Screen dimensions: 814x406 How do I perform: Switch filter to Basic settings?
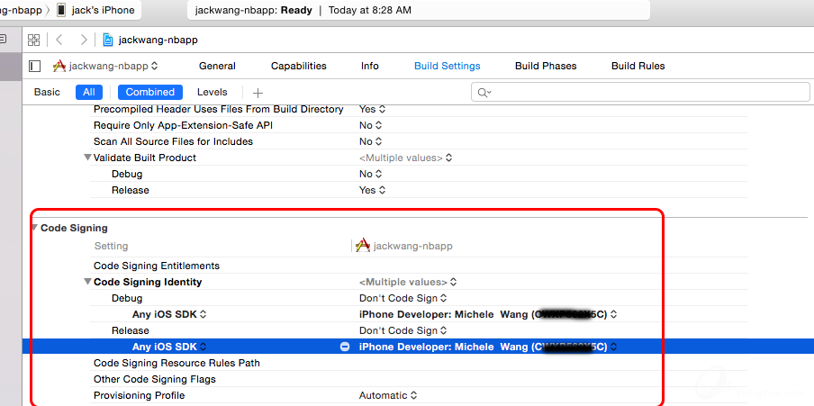coord(47,92)
